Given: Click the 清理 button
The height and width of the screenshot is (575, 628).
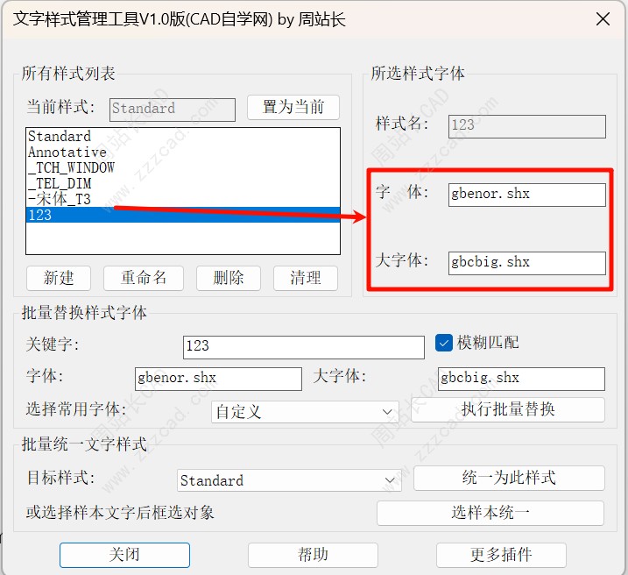Looking at the screenshot, I should pos(305,278).
